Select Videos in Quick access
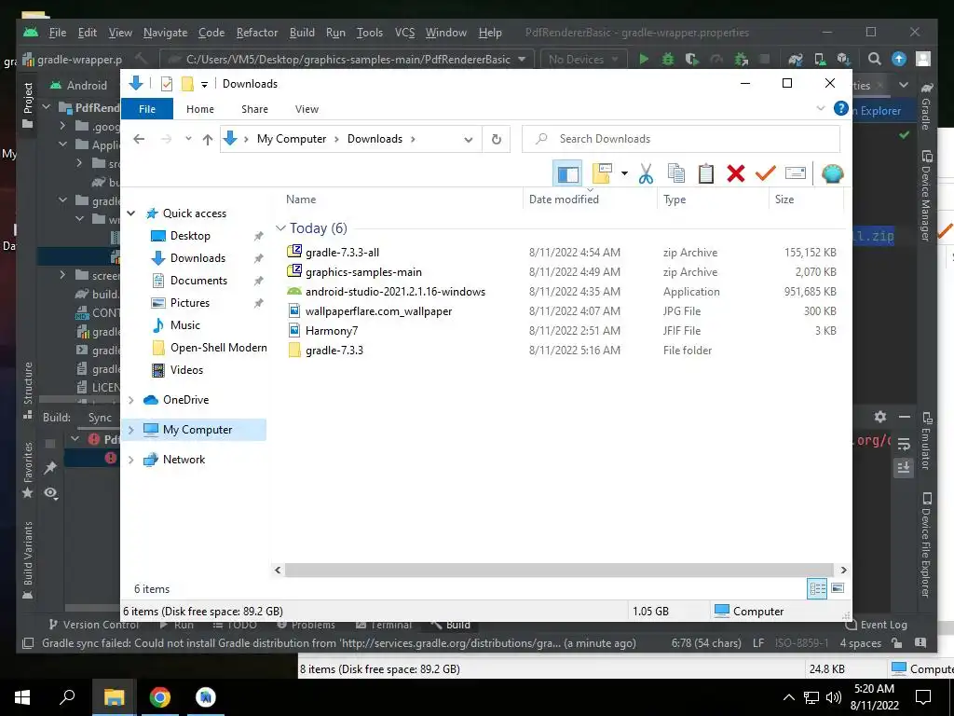This screenshot has height=716, width=954. pyautogui.click(x=186, y=370)
